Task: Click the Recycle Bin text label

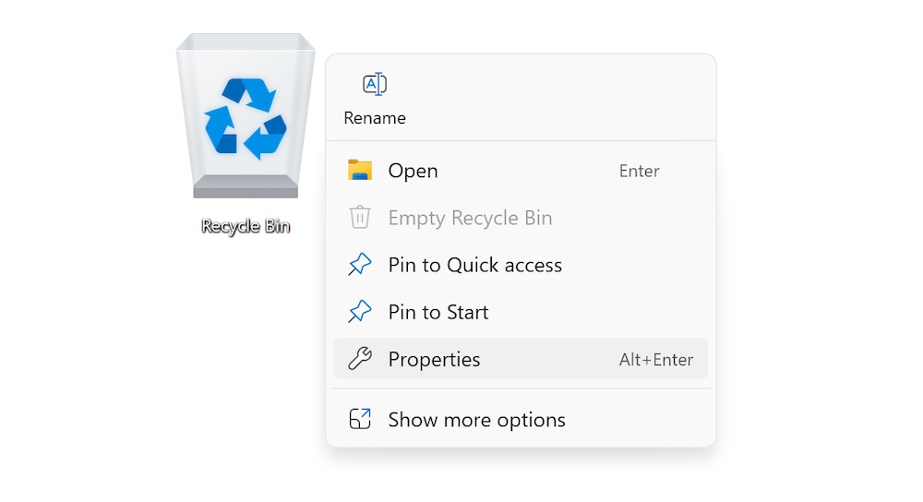Action: point(246,226)
